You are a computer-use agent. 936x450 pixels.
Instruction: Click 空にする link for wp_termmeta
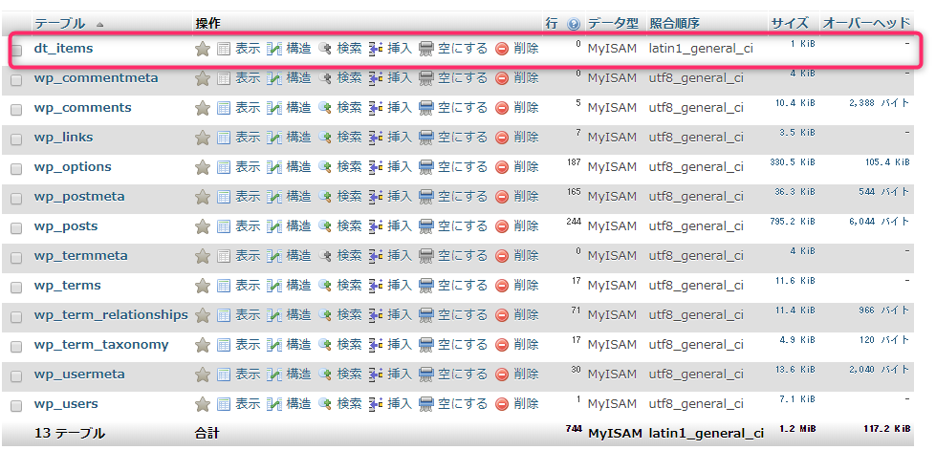click(x=463, y=256)
